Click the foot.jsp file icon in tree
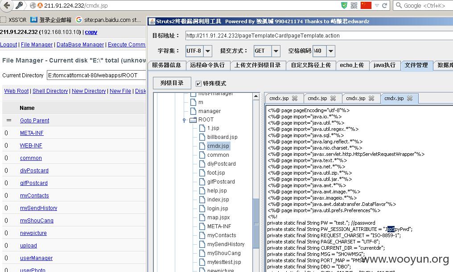This screenshot has width=453, height=272. [x=202, y=173]
